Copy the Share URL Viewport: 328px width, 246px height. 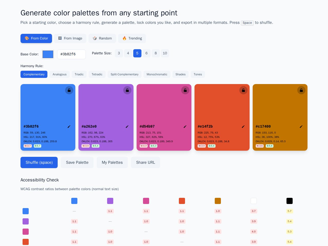pos(146,162)
